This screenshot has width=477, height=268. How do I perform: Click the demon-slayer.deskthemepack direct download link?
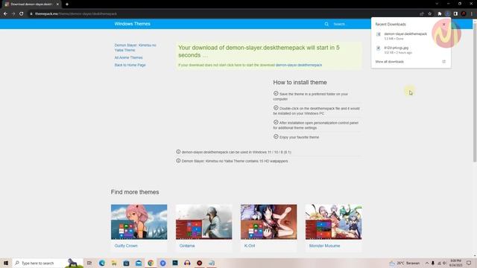[x=299, y=65]
